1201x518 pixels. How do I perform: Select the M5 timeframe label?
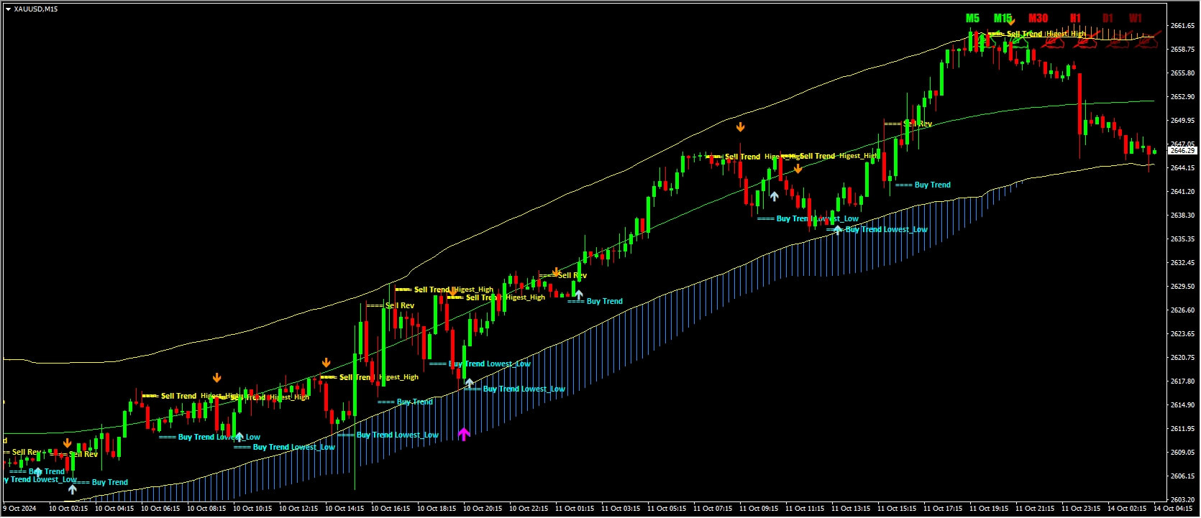[x=972, y=19]
